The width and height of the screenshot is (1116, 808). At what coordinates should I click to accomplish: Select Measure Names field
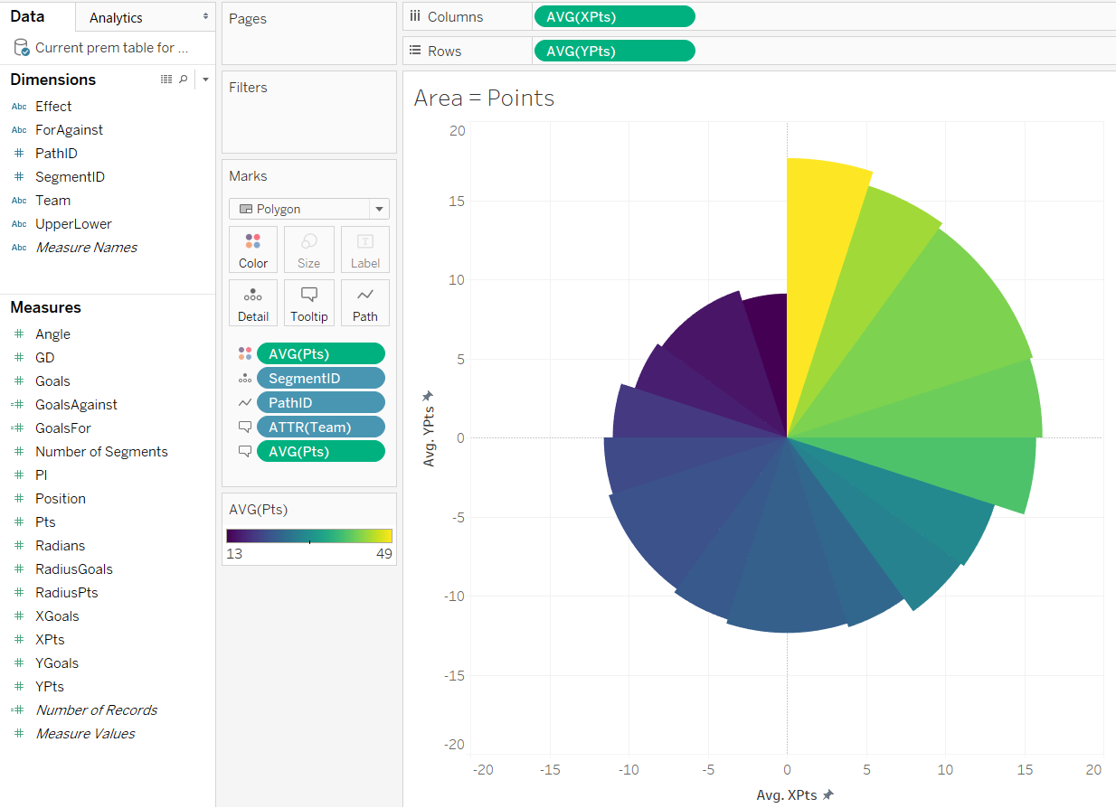86,247
